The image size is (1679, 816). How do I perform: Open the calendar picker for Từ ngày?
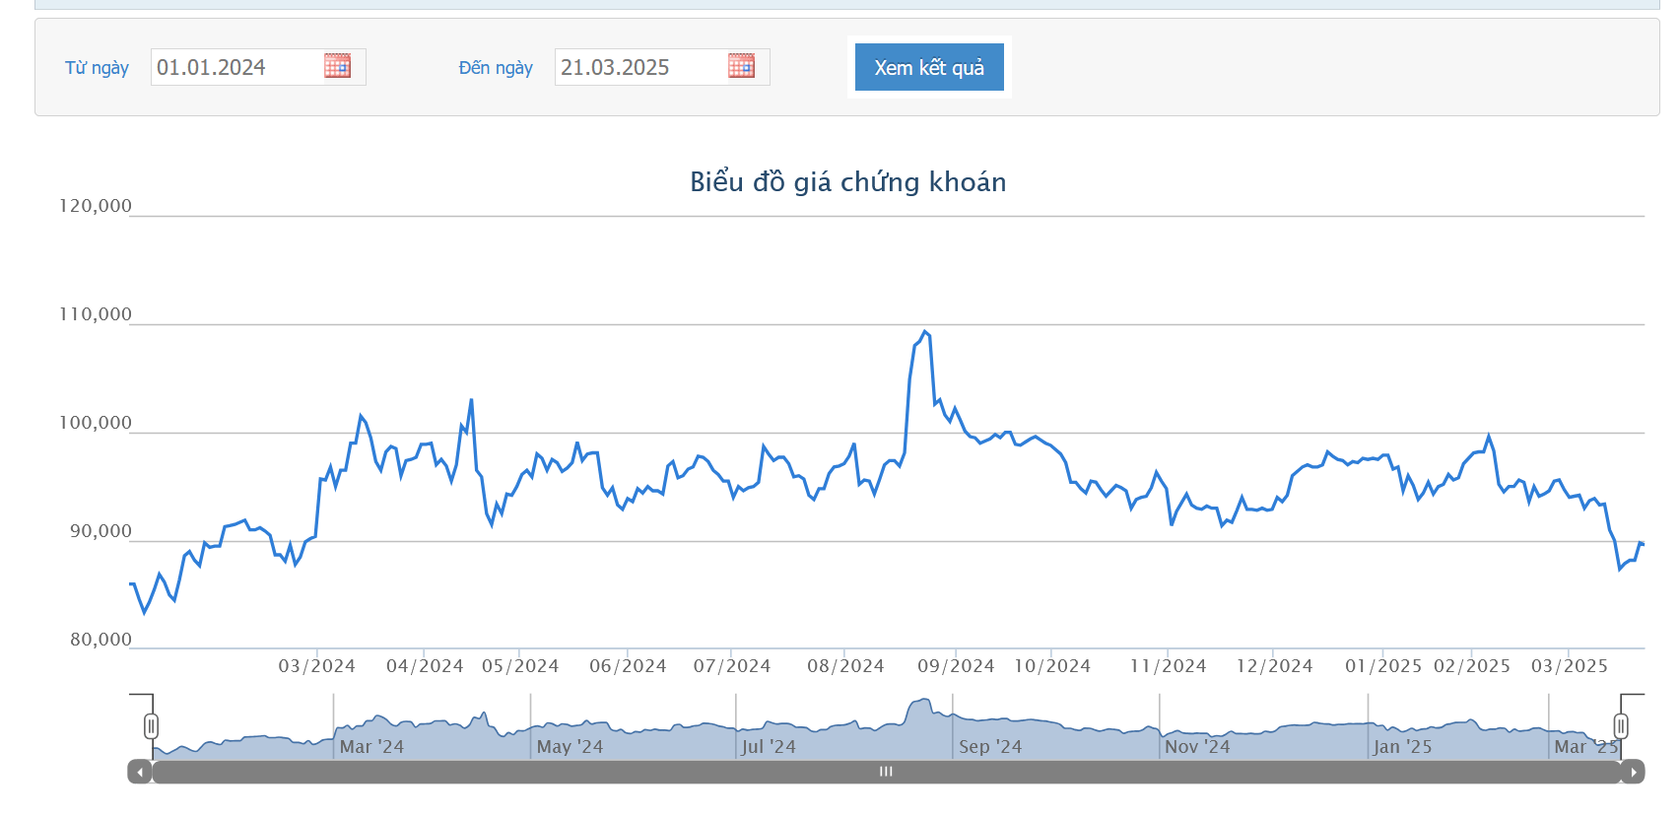point(337,66)
